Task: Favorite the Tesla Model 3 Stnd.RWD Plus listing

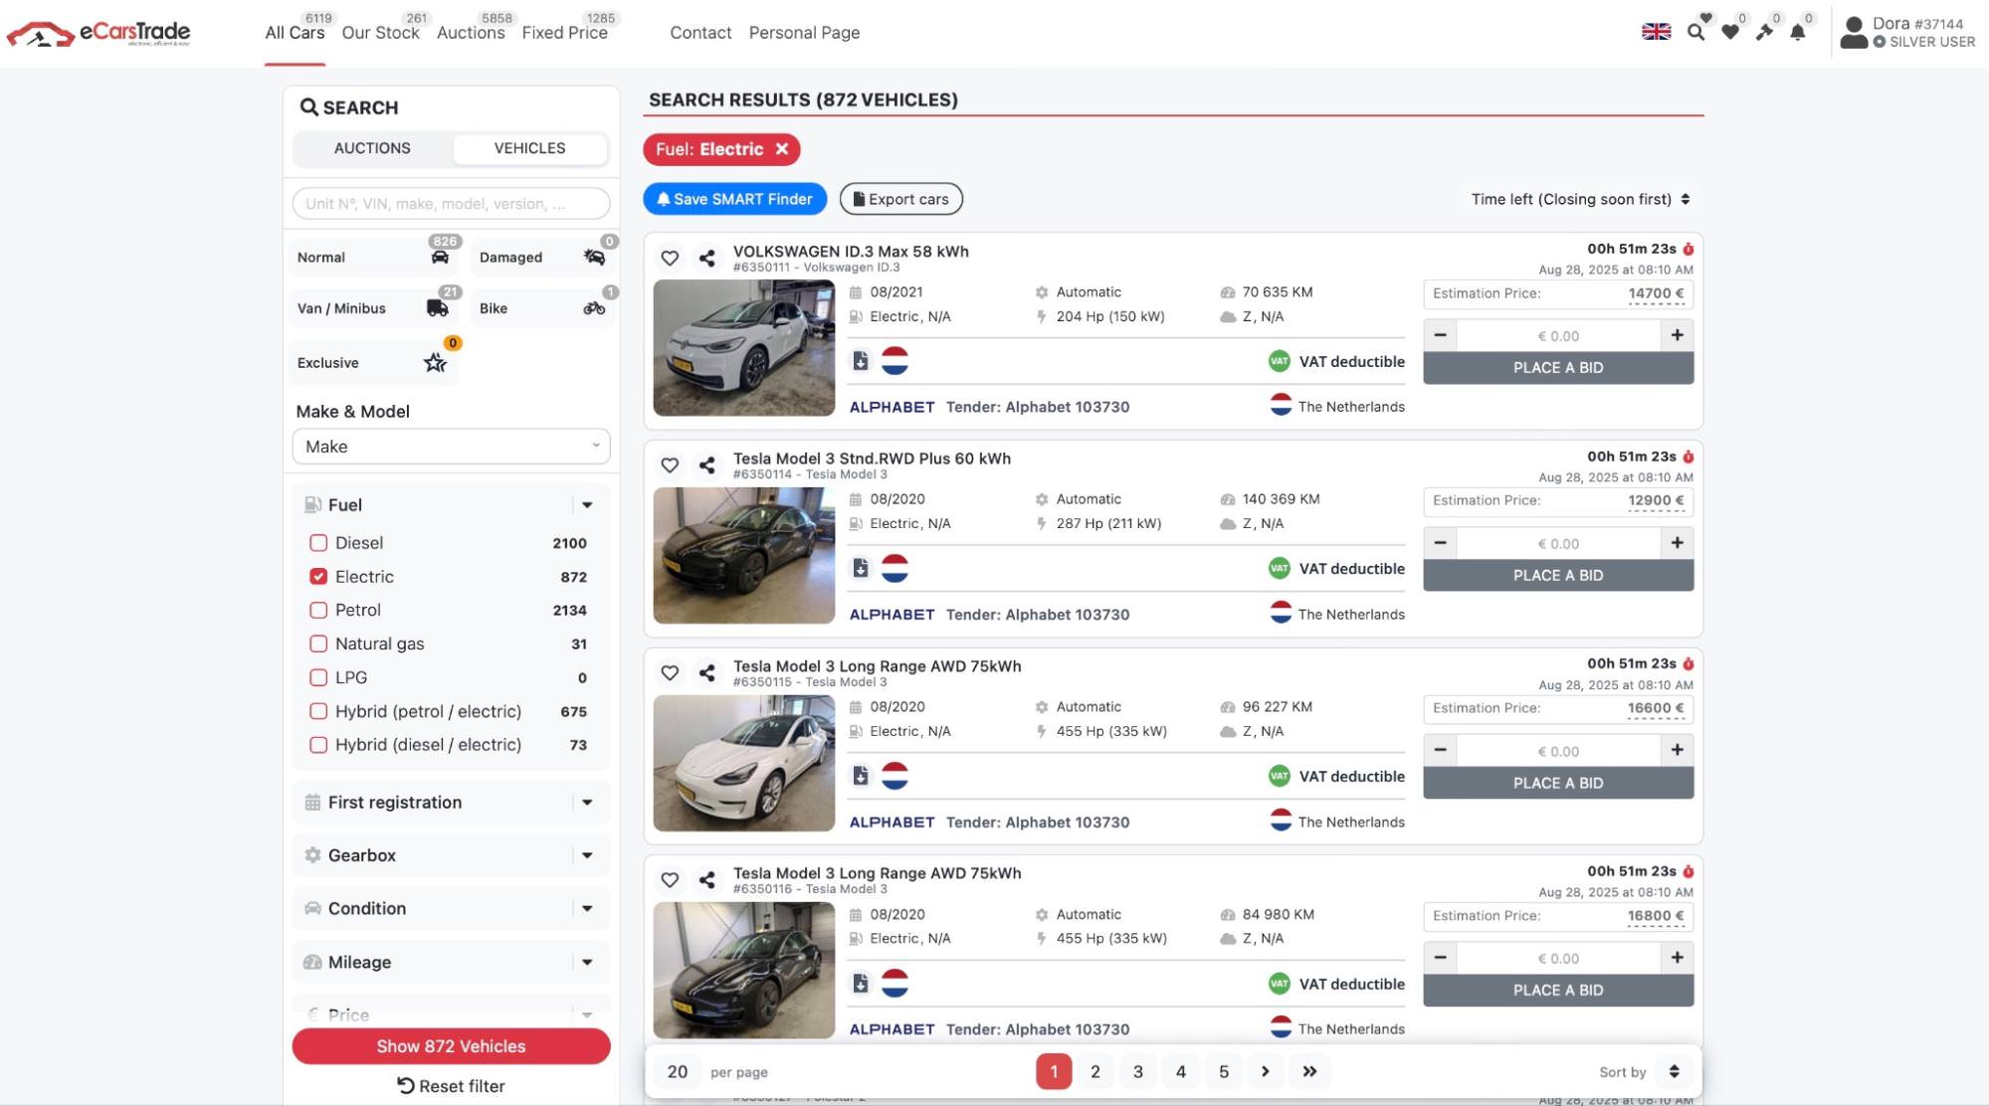Action: click(x=670, y=464)
